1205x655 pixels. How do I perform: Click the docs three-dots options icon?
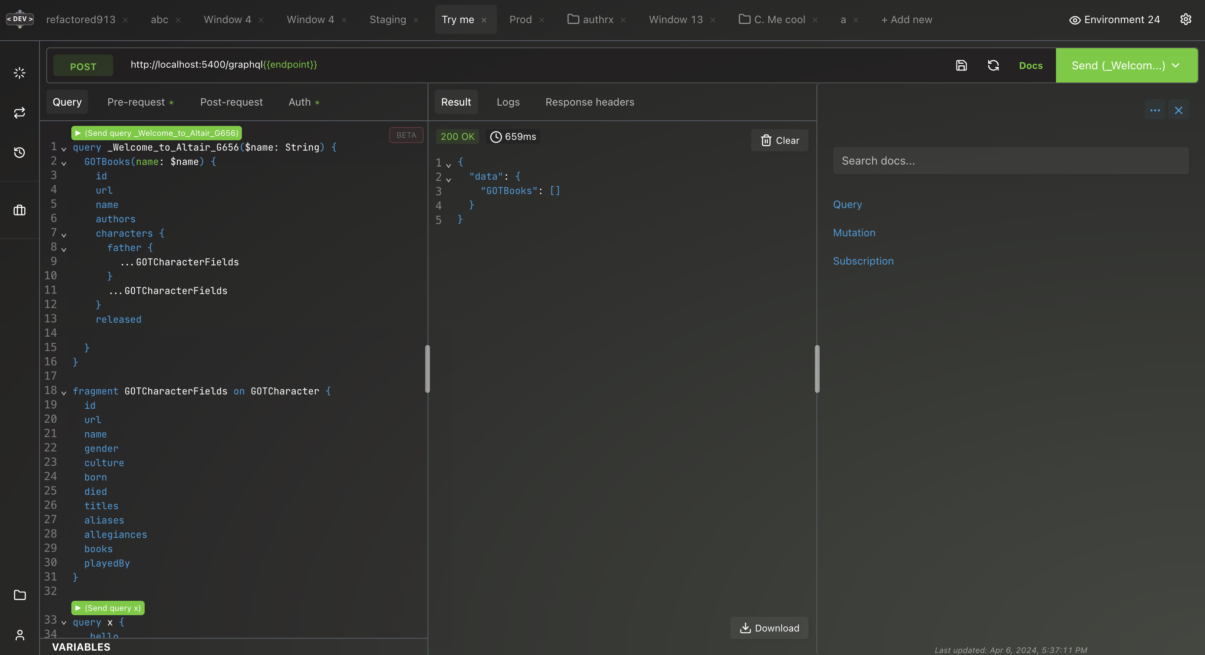[1155, 110]
